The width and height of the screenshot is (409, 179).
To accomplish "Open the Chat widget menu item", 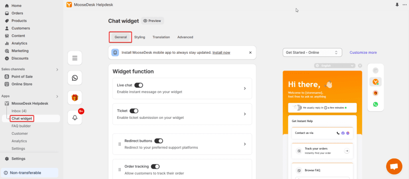I will pos(22,119).
